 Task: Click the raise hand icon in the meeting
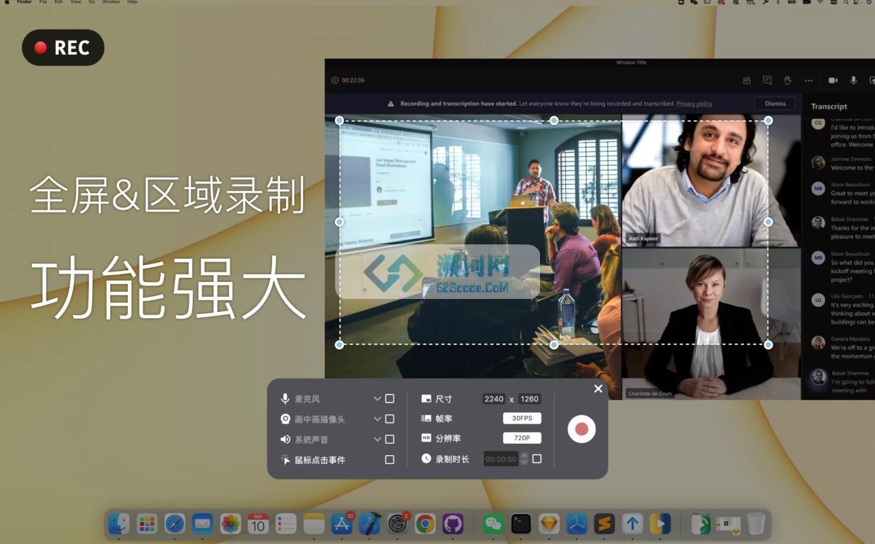[x=787, y=81]
